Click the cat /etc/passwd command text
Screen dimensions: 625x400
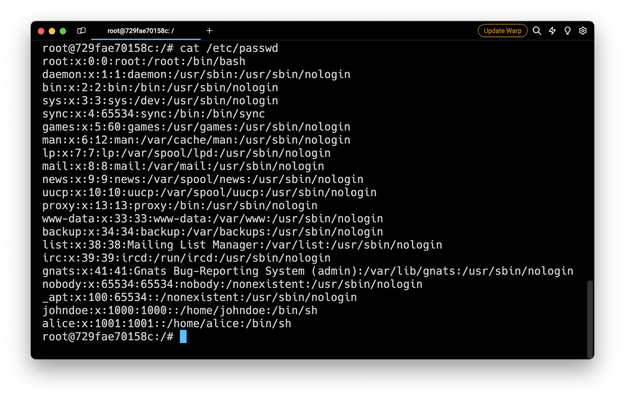229,48
